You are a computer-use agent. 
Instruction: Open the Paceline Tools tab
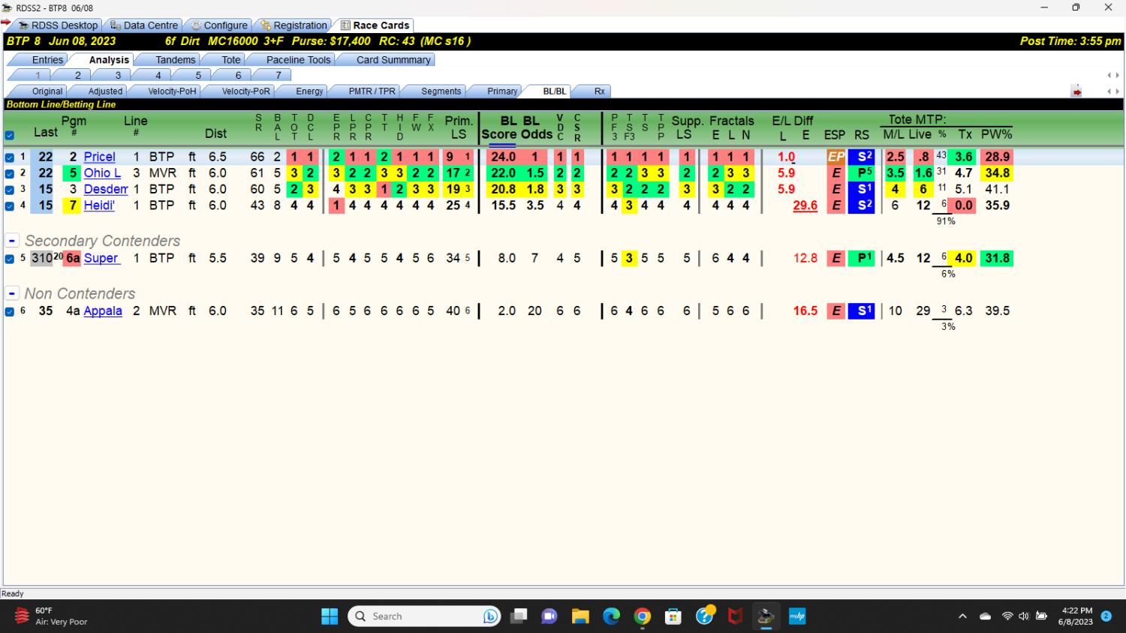point(298,60)
